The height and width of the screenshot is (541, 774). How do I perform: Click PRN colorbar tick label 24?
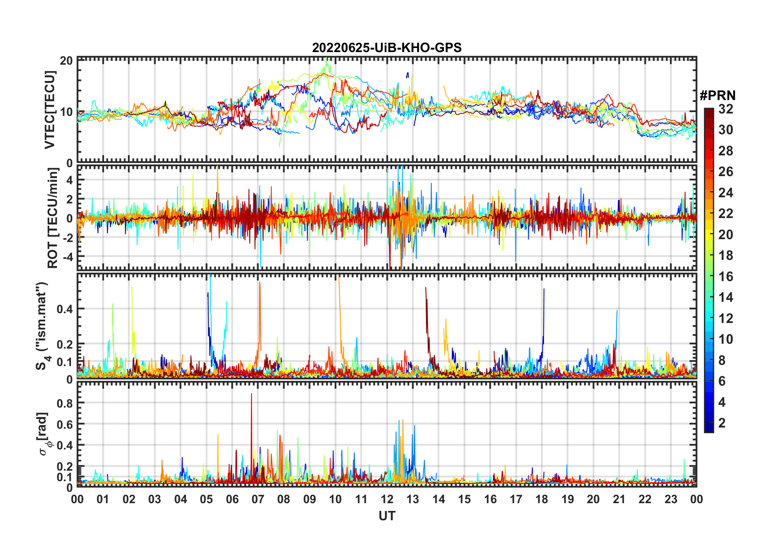tap(726, 193)
